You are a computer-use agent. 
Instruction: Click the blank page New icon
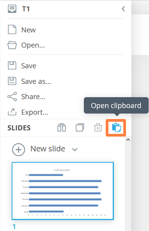click(12, 30)
